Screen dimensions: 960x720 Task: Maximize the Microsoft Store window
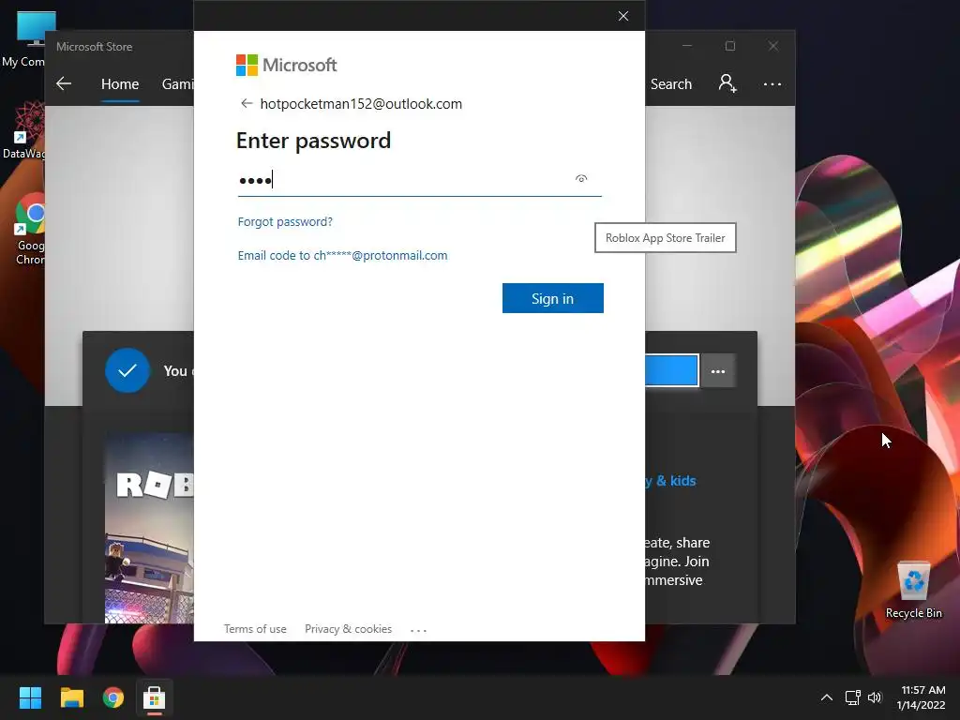(x=729, y=46)
